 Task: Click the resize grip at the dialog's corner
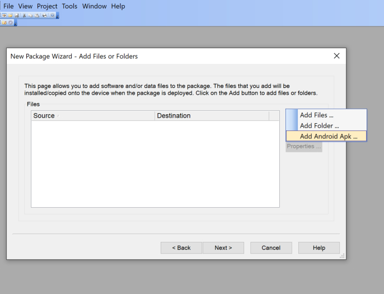tap(342, 256)
